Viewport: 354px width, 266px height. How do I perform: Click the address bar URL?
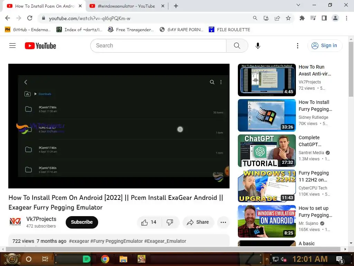pyautogui.click(x=90, y=18)
